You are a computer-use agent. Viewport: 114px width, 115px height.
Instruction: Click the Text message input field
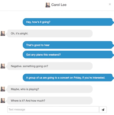pyautogui.click(x=53, y=109)
